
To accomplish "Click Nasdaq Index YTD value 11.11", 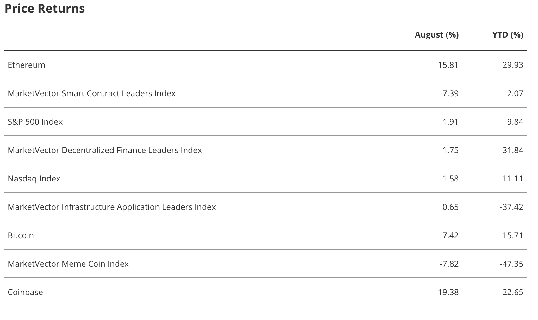I will [513, 179].
